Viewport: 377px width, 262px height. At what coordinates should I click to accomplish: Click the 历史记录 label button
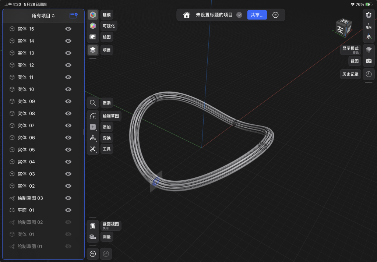tap(350, 74)
